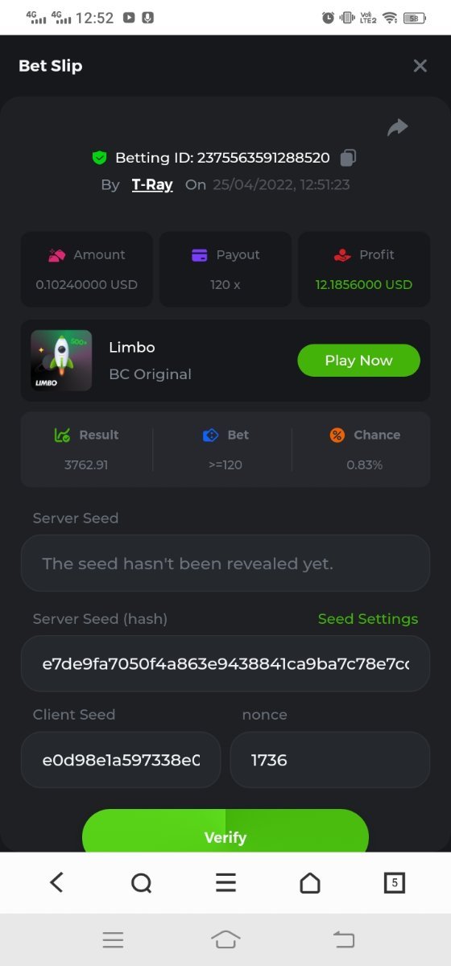
Task: Open the browser hamburger menu
Action: [225, 883]
